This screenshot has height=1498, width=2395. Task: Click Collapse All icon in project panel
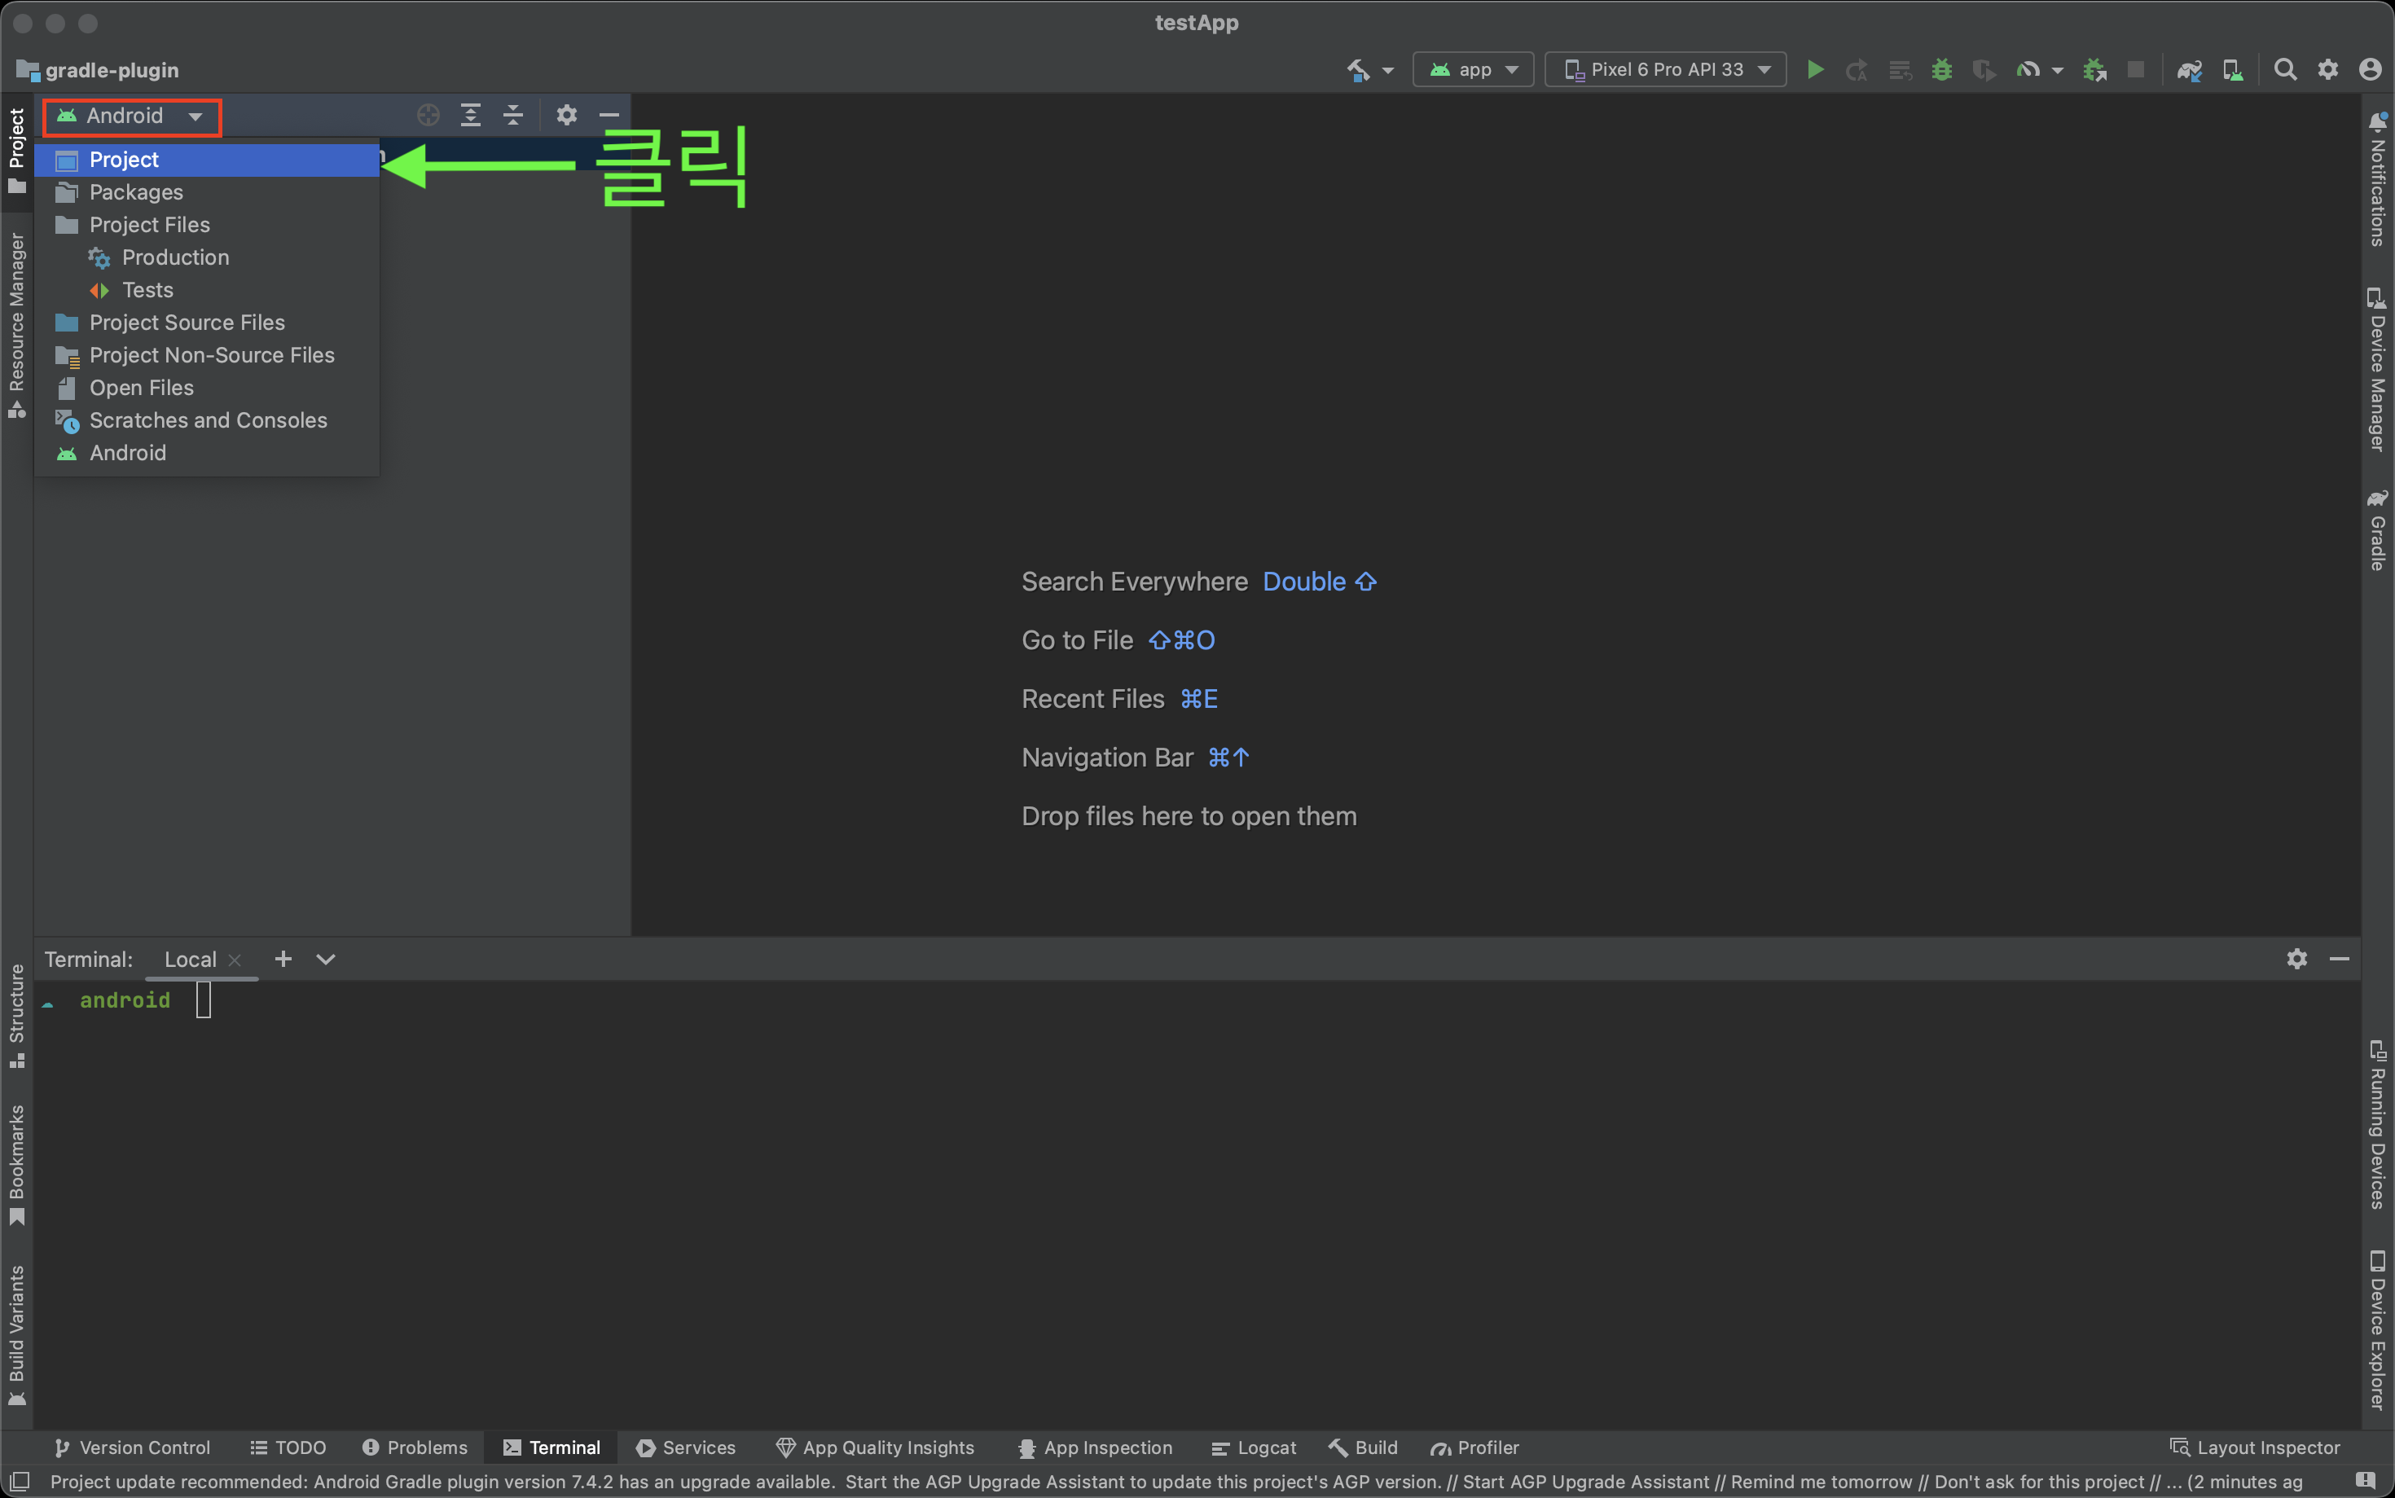(513, 115)
